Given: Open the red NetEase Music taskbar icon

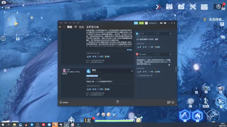Looking at the screenshot, I should 43,125.
